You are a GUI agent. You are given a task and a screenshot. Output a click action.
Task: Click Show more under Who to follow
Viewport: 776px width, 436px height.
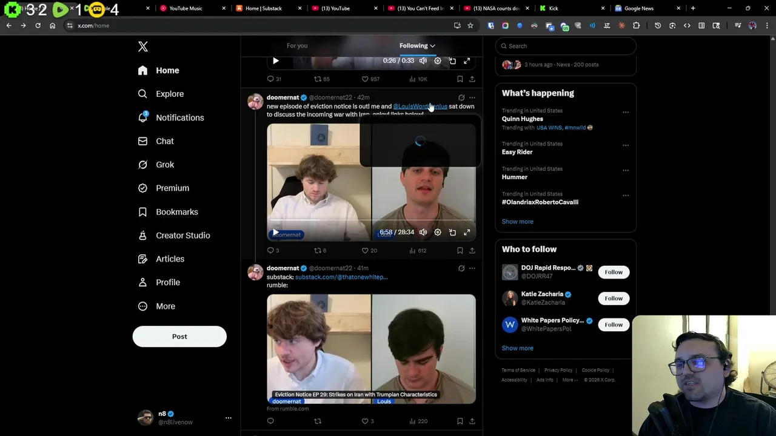tap(518, 348)
